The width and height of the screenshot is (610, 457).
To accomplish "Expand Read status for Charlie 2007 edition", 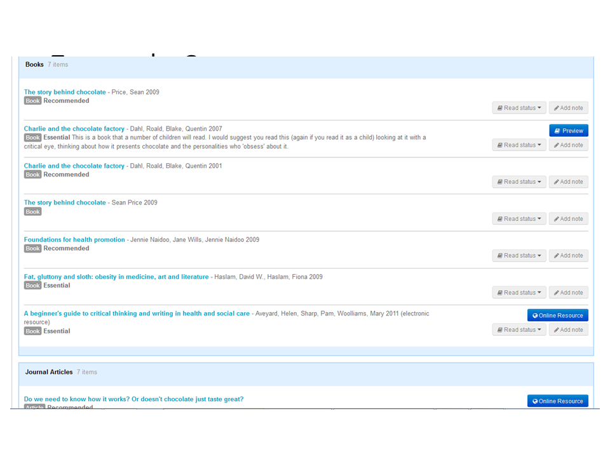I will [518, 145].
